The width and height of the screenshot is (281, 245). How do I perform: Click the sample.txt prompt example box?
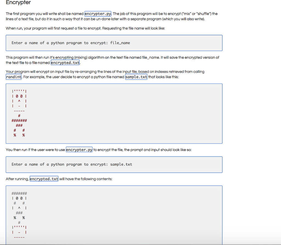pos(114,164)
